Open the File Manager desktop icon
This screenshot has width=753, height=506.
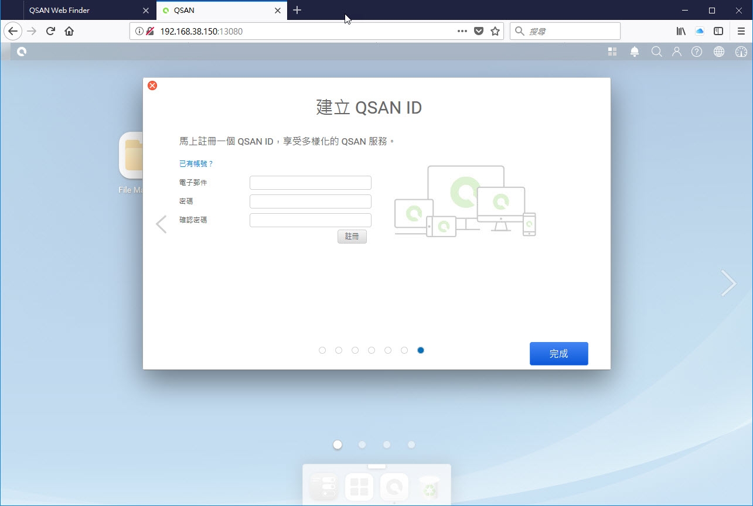point(131,163)
